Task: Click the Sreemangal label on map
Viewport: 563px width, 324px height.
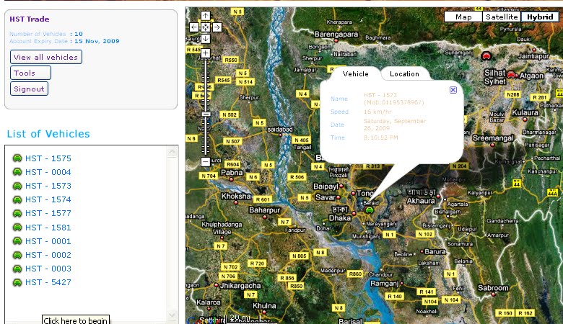Action: tap(493, 138)
